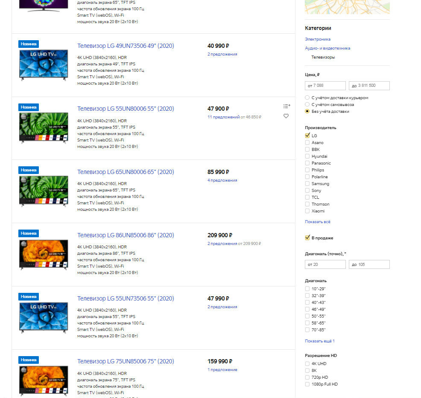
Task: Open LG 86UN85006 86" TV thumbnail image
Action: pyautogui.click(x=44, y=255)
